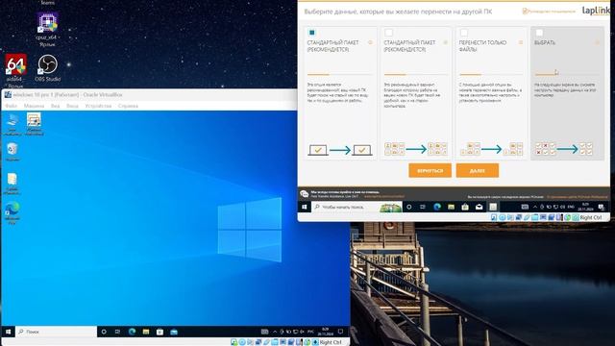
Task: Click Cortana circle in windows 10 pro 1 VM taskbar
Action: pos(104,332)
